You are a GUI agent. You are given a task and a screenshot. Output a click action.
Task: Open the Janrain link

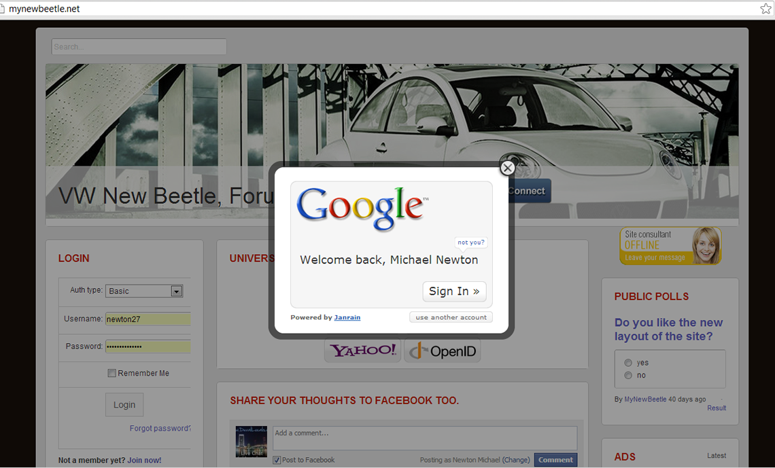click(x=347, y=317)
